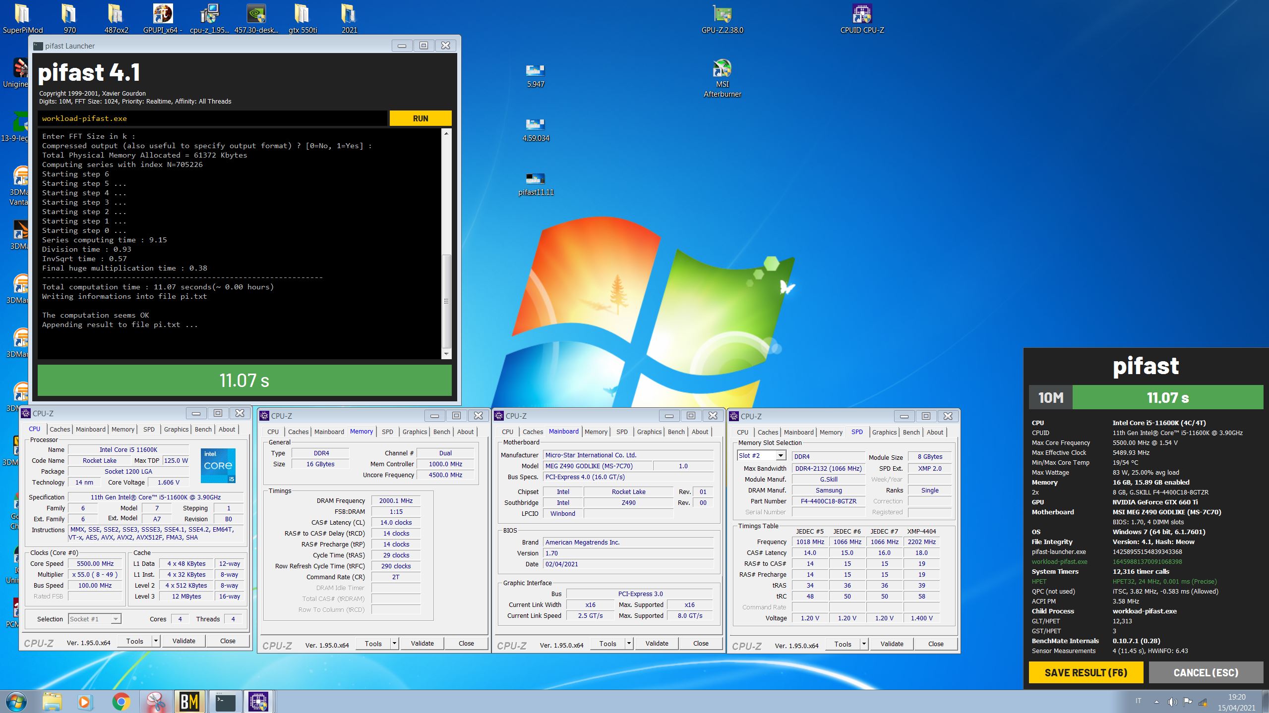Click the Windows Start orb
Image resolution: width=1269 pixels, height=713 pixels.
tap(15, 702)
